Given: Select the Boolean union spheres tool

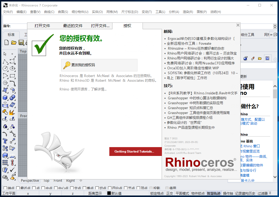Looking at the screenshot, I should point(12,98).
